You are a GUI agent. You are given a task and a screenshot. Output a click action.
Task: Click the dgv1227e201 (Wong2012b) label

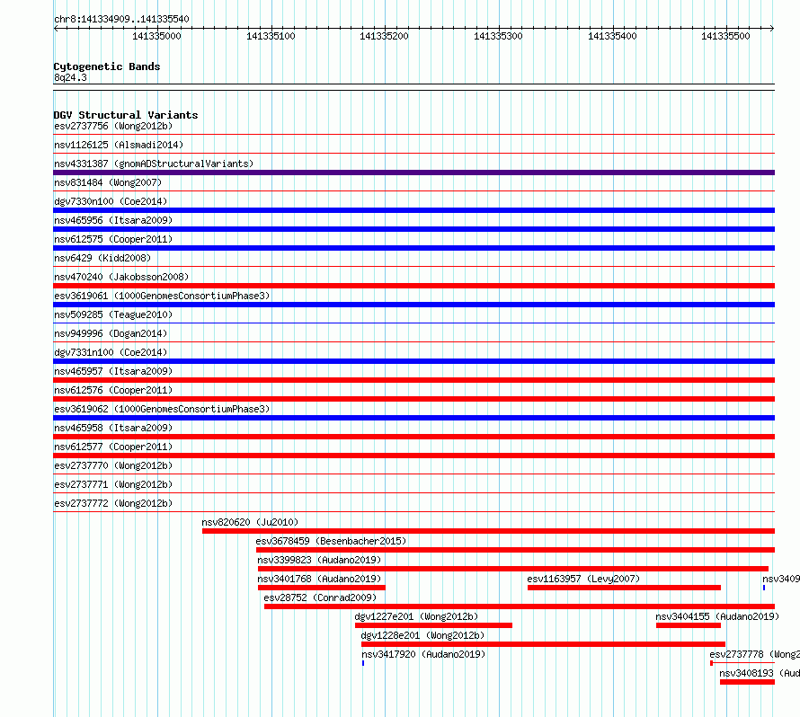[416, 616]
